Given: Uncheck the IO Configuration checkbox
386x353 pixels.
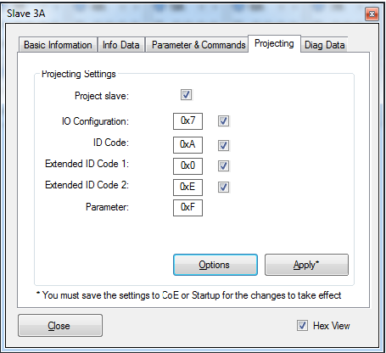Looking at the screenshot, I should point(223,121).
